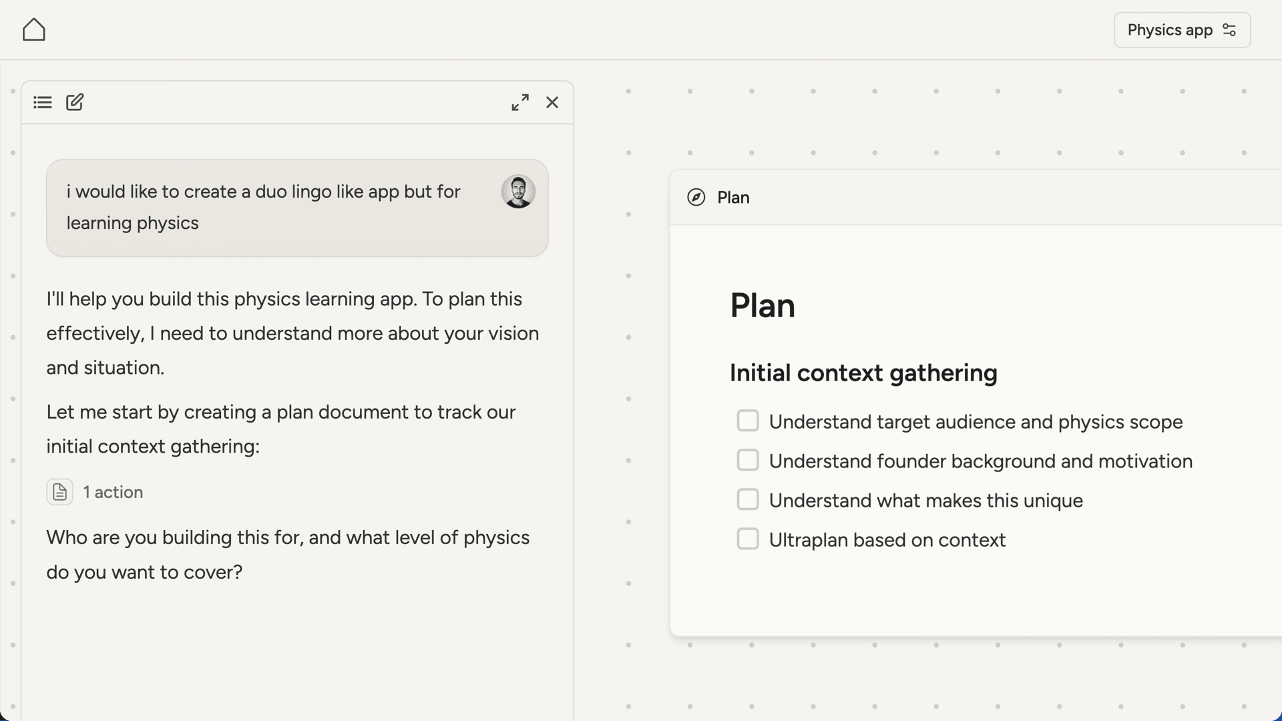The height and width of the screenshot is (721, 1282).
Task: Expand the '1 action' details
Action: pos(112,492)
